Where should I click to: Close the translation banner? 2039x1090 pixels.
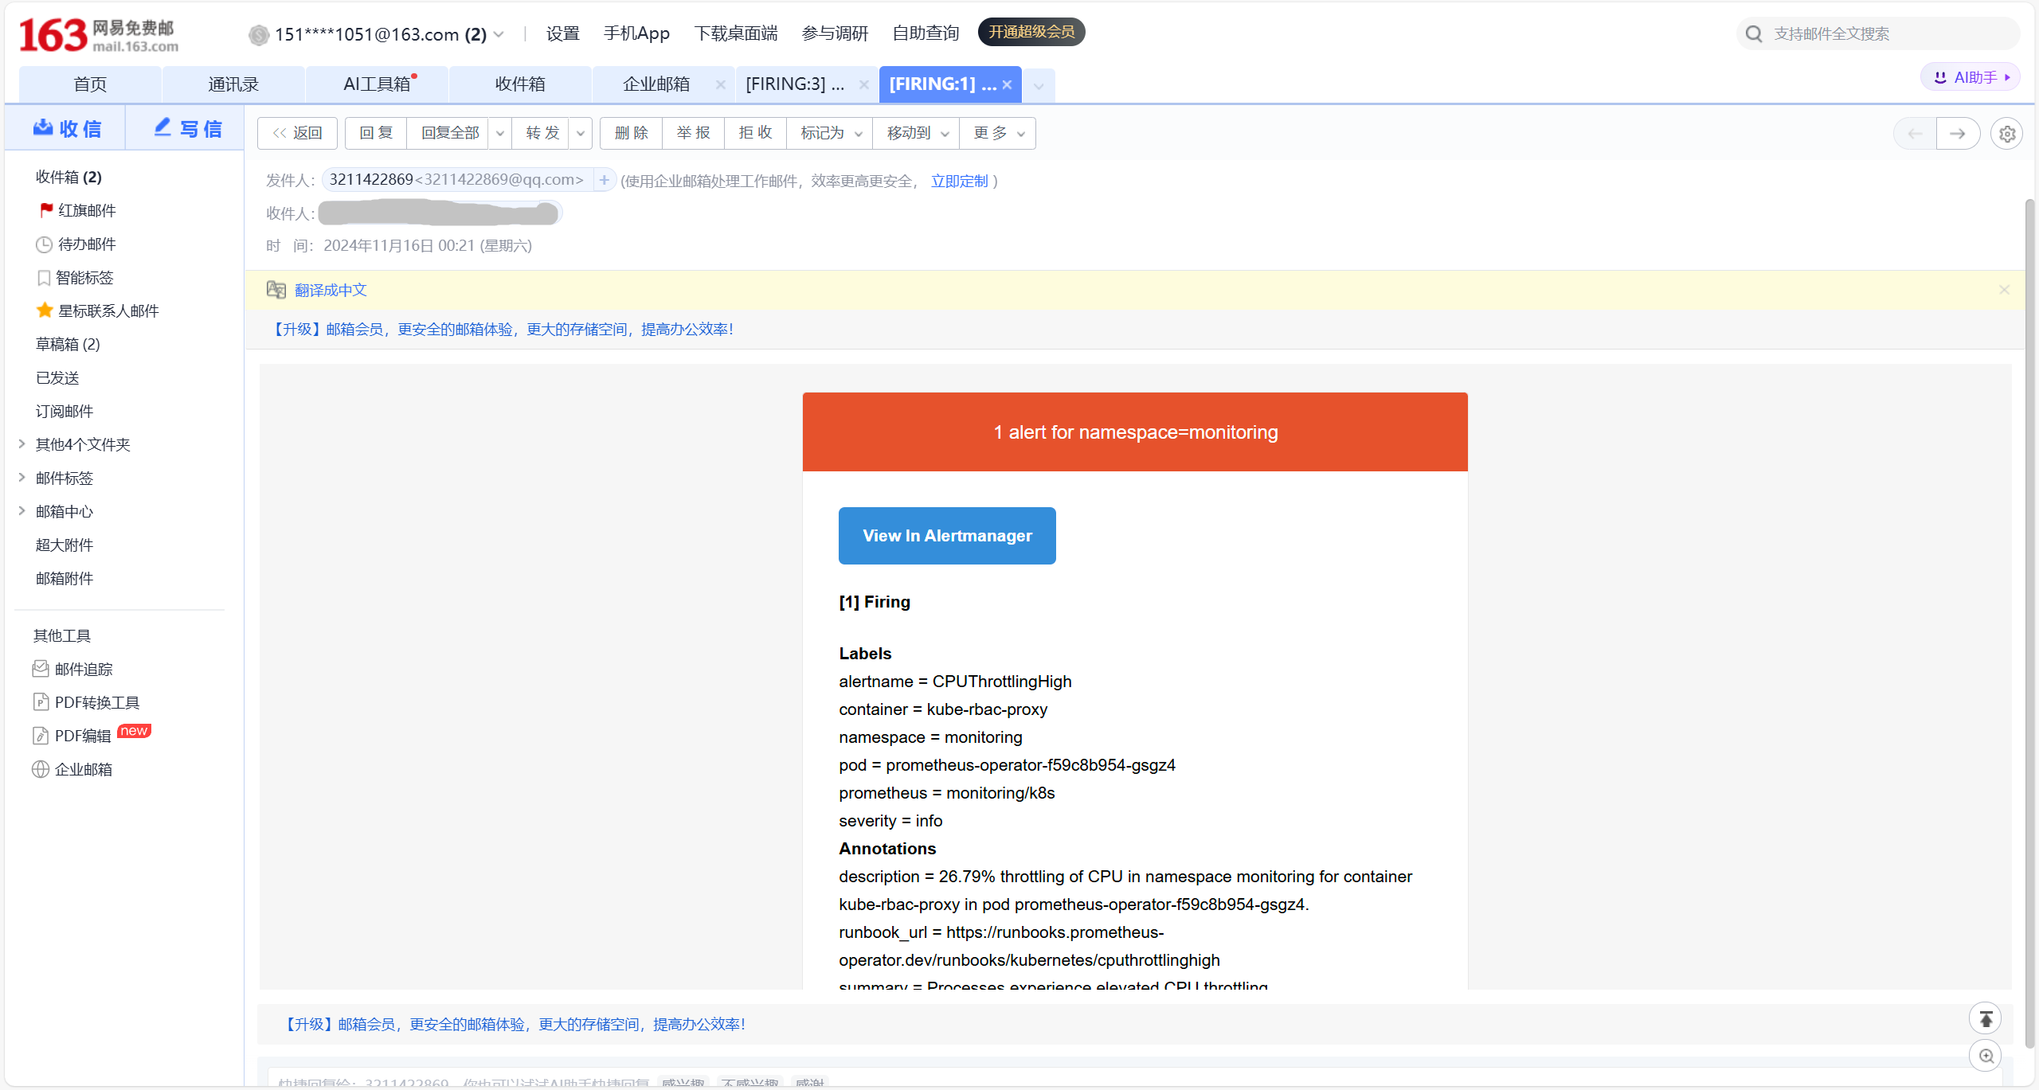(x=2004, y=290)
